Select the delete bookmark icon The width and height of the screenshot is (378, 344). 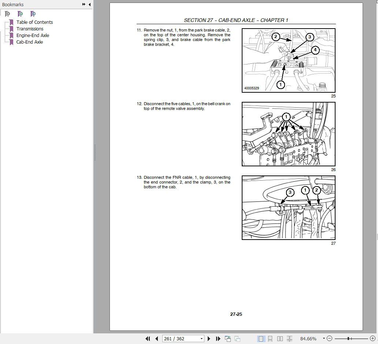pos(7,14)
